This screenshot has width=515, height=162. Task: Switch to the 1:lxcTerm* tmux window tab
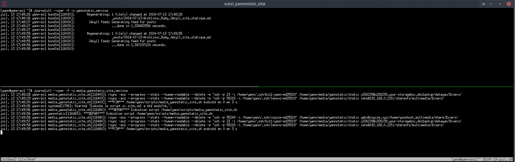[27, 159]
